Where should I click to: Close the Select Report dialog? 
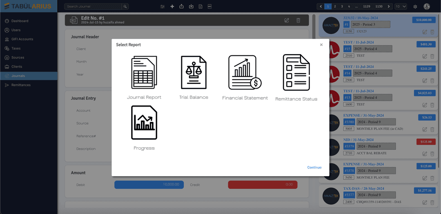pos(321,45)
